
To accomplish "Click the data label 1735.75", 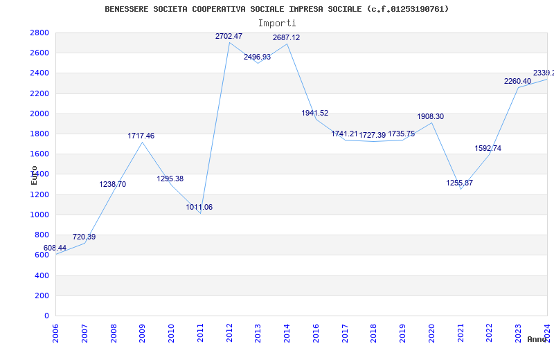I will [402, 134].
